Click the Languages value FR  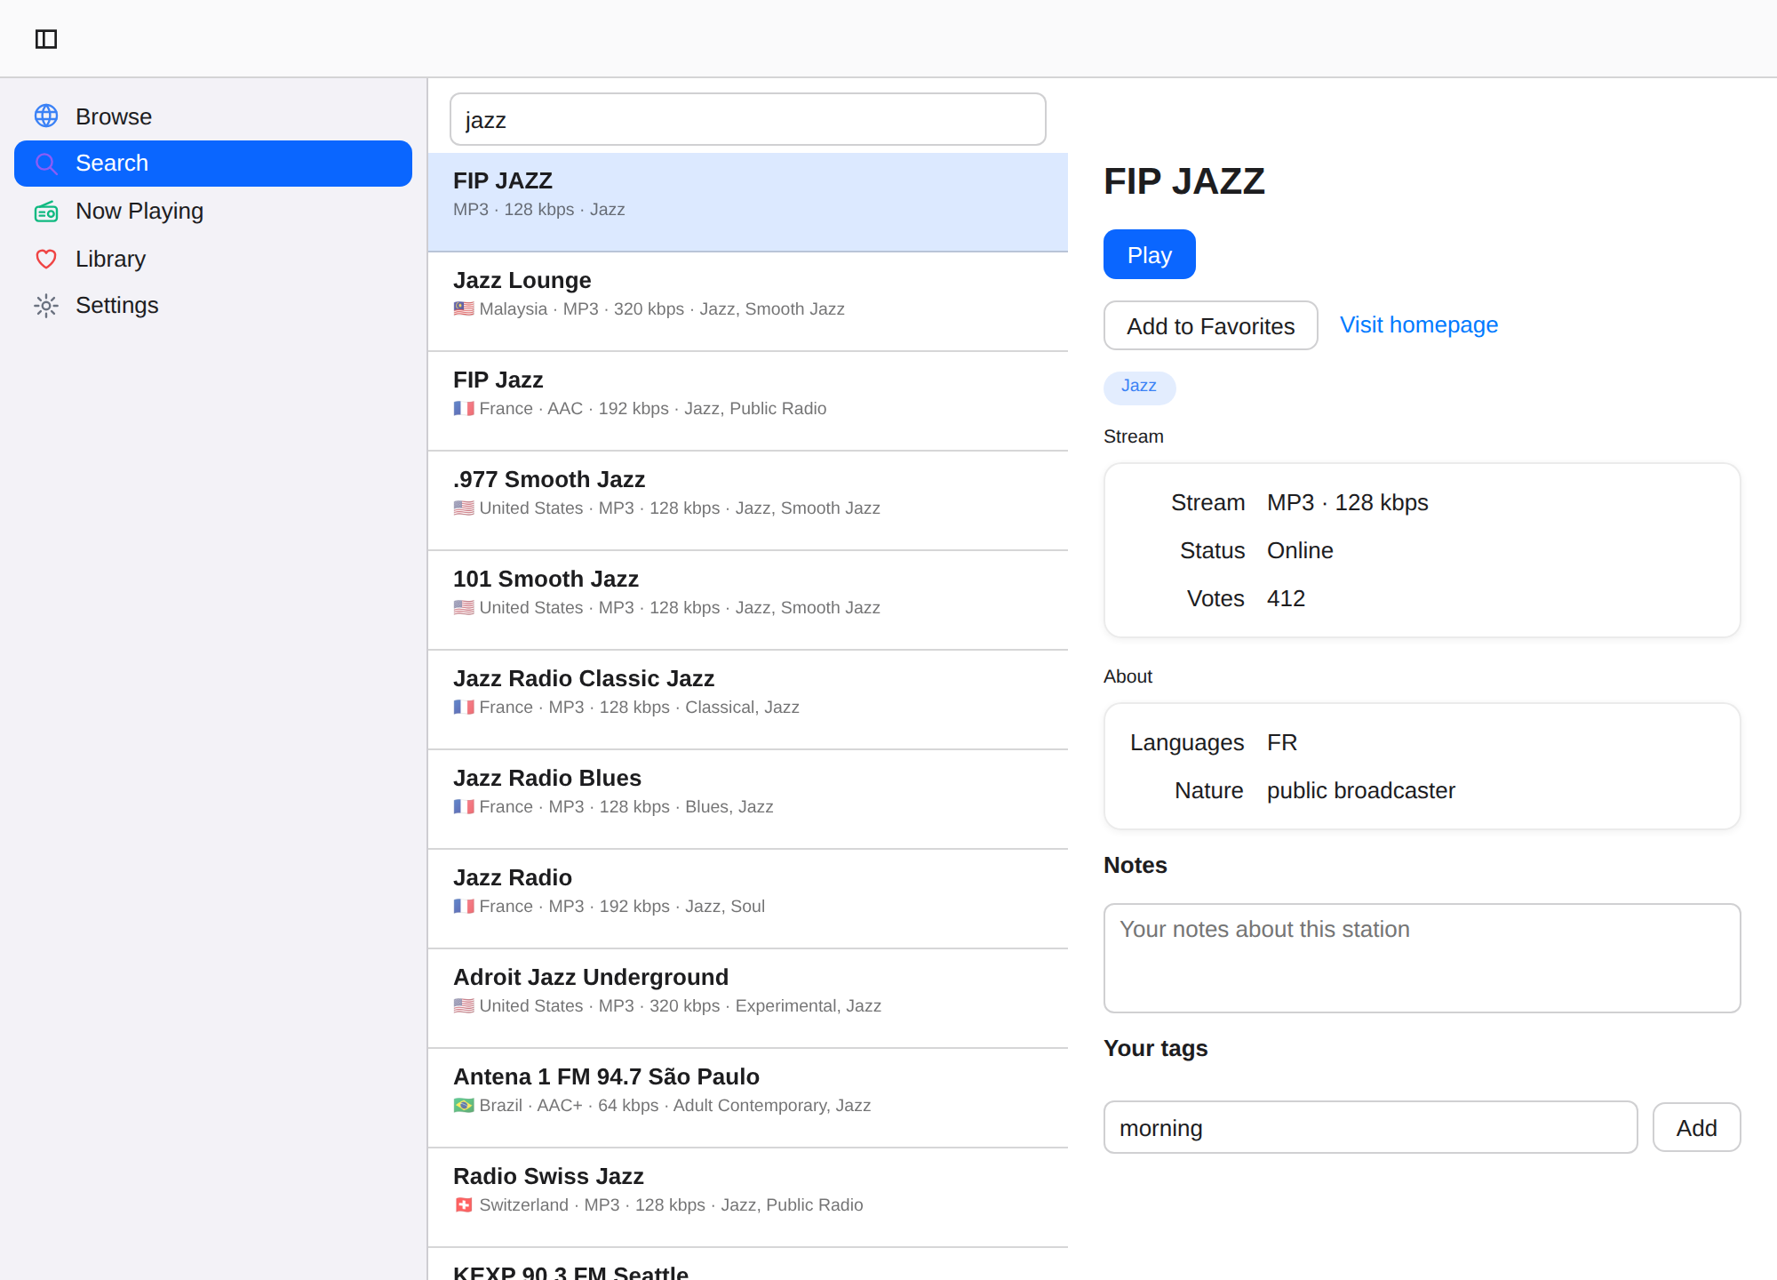click(x=1282, y=742)
